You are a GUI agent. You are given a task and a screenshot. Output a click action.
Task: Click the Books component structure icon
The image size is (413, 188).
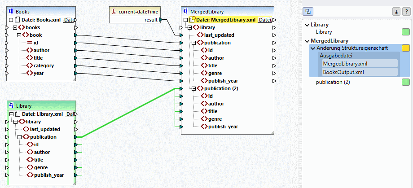pyautogui.click(x=11, y=11)
